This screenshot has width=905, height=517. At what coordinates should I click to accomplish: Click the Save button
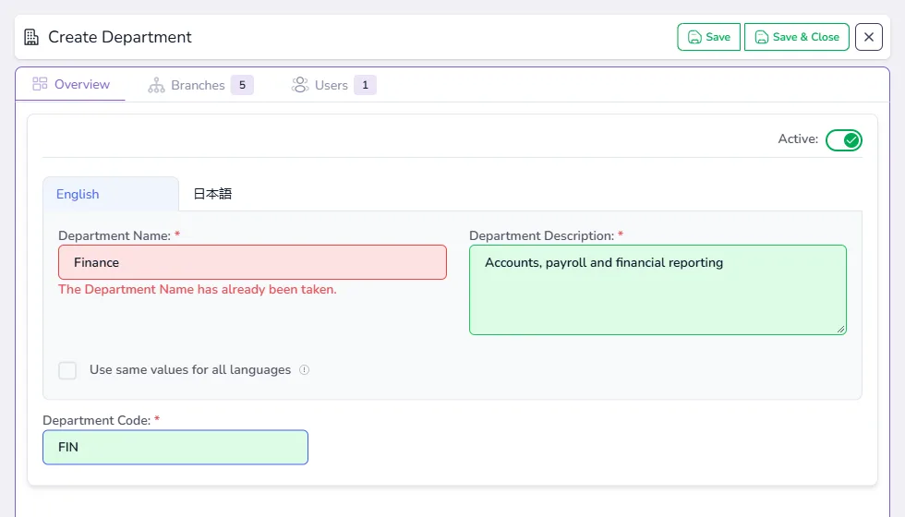(x=708, y=37)
